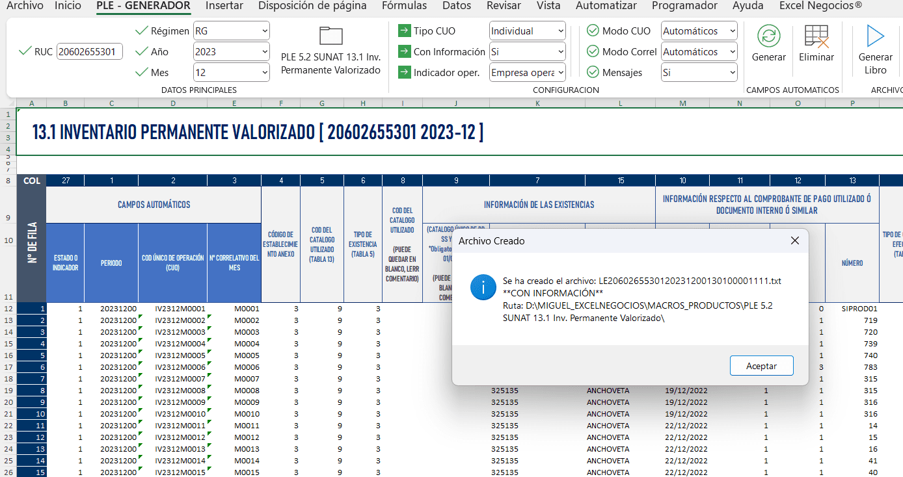Click the Generar refresh icon

(x=769, y=36)
